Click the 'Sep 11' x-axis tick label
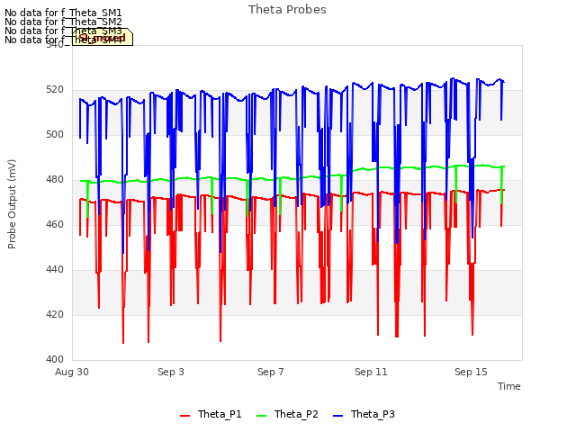The height and width of the screenshot is (432, 576). (371, 372)
